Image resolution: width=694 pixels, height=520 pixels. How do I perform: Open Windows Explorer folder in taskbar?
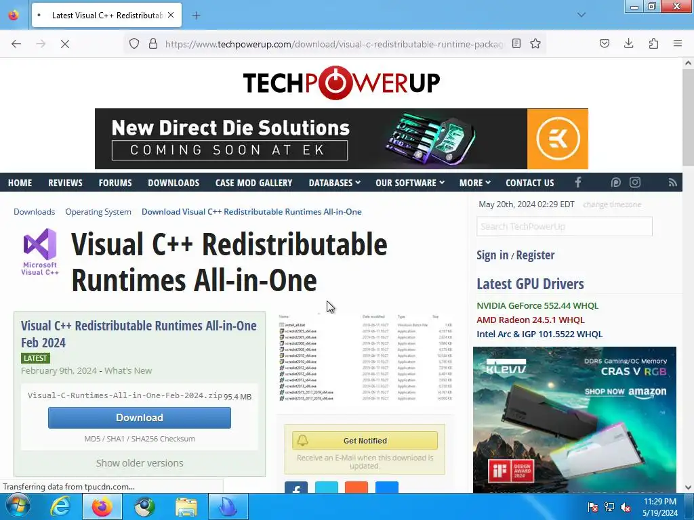[x=186, y=506]
